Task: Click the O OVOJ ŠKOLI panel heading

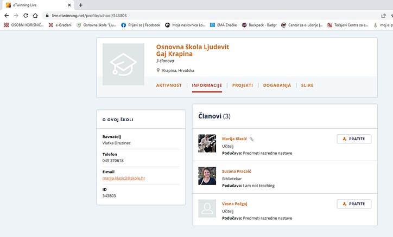Action: (x=118, y=120)
